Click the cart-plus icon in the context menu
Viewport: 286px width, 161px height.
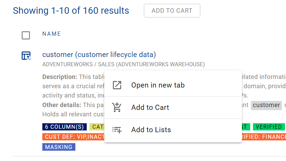coord(117,107)
